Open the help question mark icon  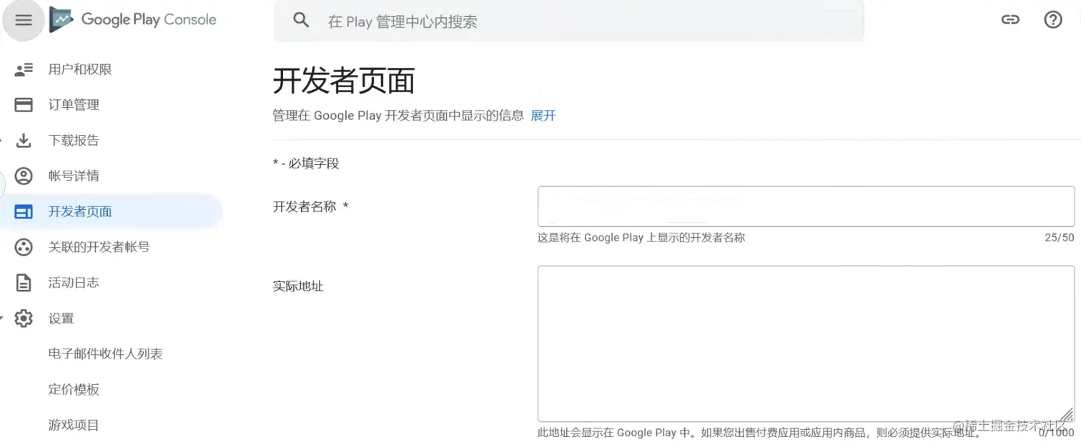click(1053, 20)
